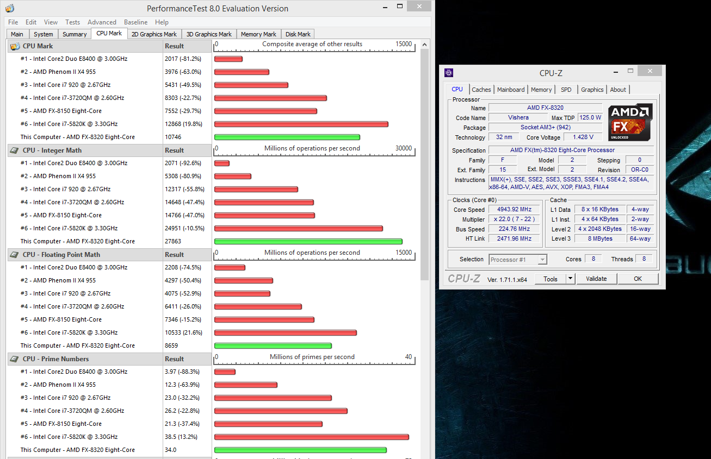Click the Prime Numbers value 38.5 (13.2%)
Image resolution: width=711 pixels, height=459 pixels.
click(182, 437)
